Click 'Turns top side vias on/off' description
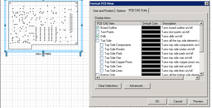212x108 pixels. [x=177, y=58]
